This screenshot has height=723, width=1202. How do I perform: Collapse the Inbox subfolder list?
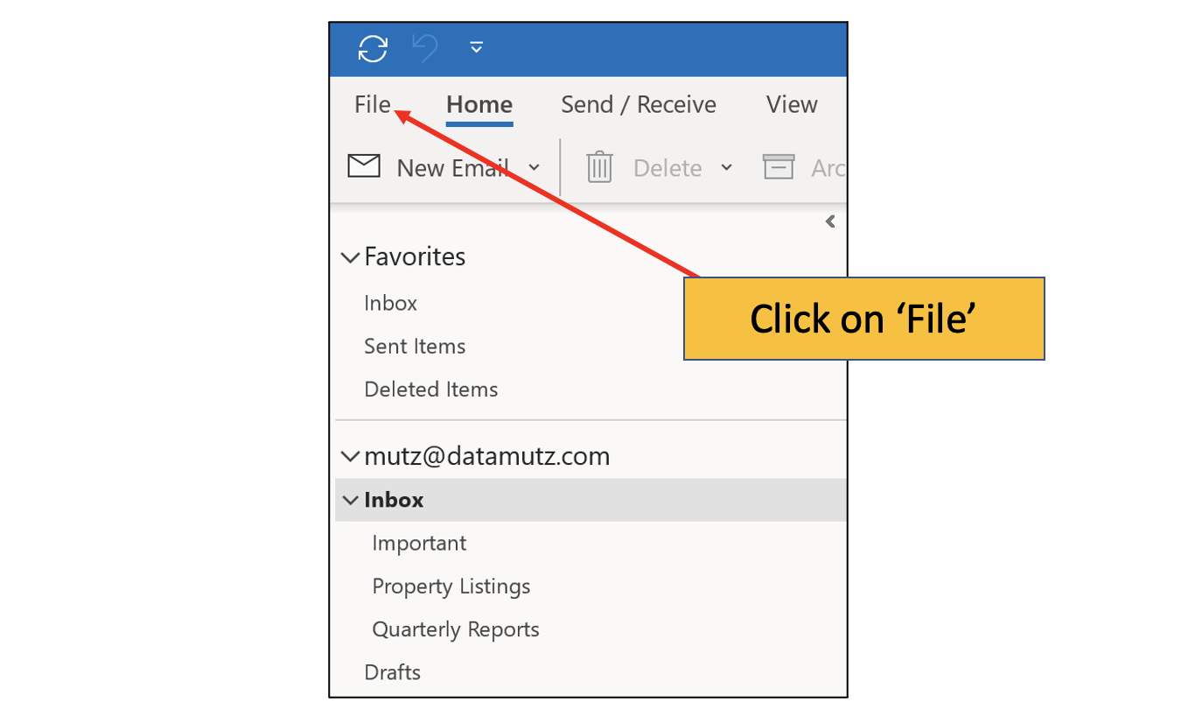tap(350, 500)
